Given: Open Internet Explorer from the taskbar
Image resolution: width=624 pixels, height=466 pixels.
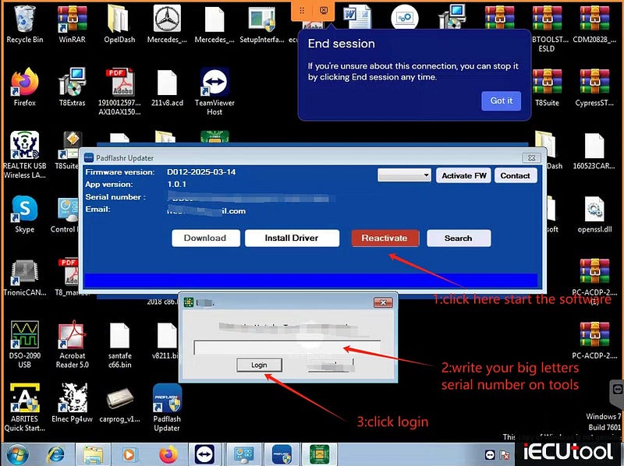Looking at the screenshot, I should (55, 454).
